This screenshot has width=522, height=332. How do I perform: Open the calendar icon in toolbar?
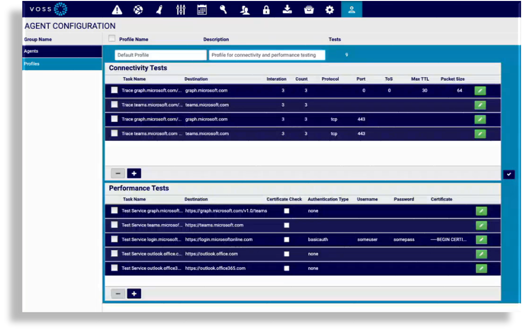[x=202, y=10]
